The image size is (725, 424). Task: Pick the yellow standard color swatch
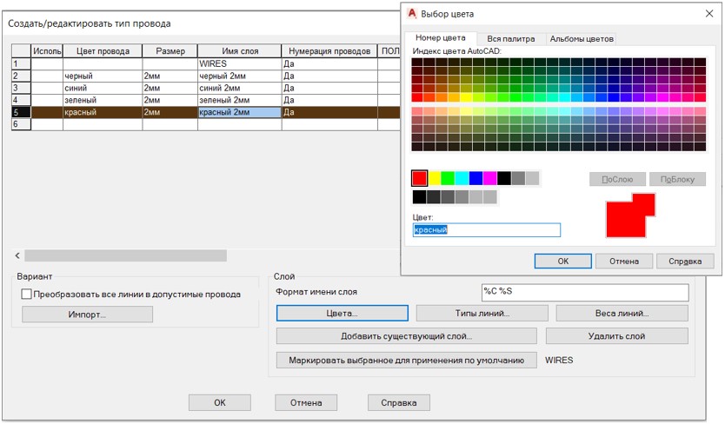[434, 178]
